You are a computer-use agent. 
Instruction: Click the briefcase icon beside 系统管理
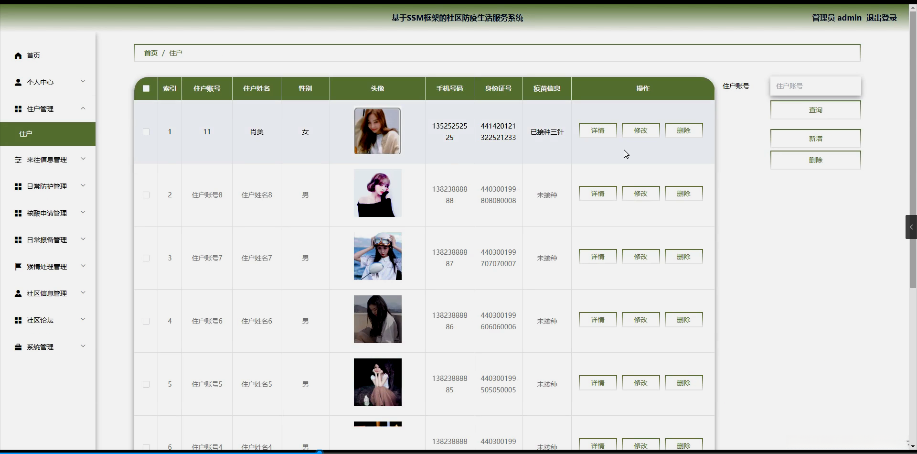click(18, 347)
